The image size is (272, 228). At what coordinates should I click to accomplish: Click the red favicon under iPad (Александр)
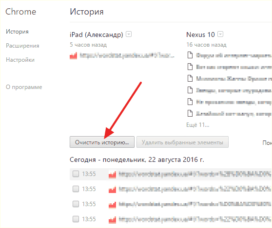tap(74, 56)
